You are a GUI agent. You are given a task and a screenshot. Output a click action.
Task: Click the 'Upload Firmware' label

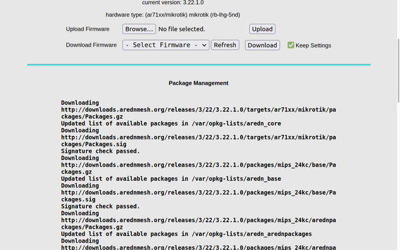(x=87, y=29)
